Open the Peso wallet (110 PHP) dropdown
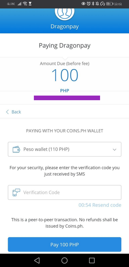Viewport: 129px width, 267px height. (x=64, y=149)
